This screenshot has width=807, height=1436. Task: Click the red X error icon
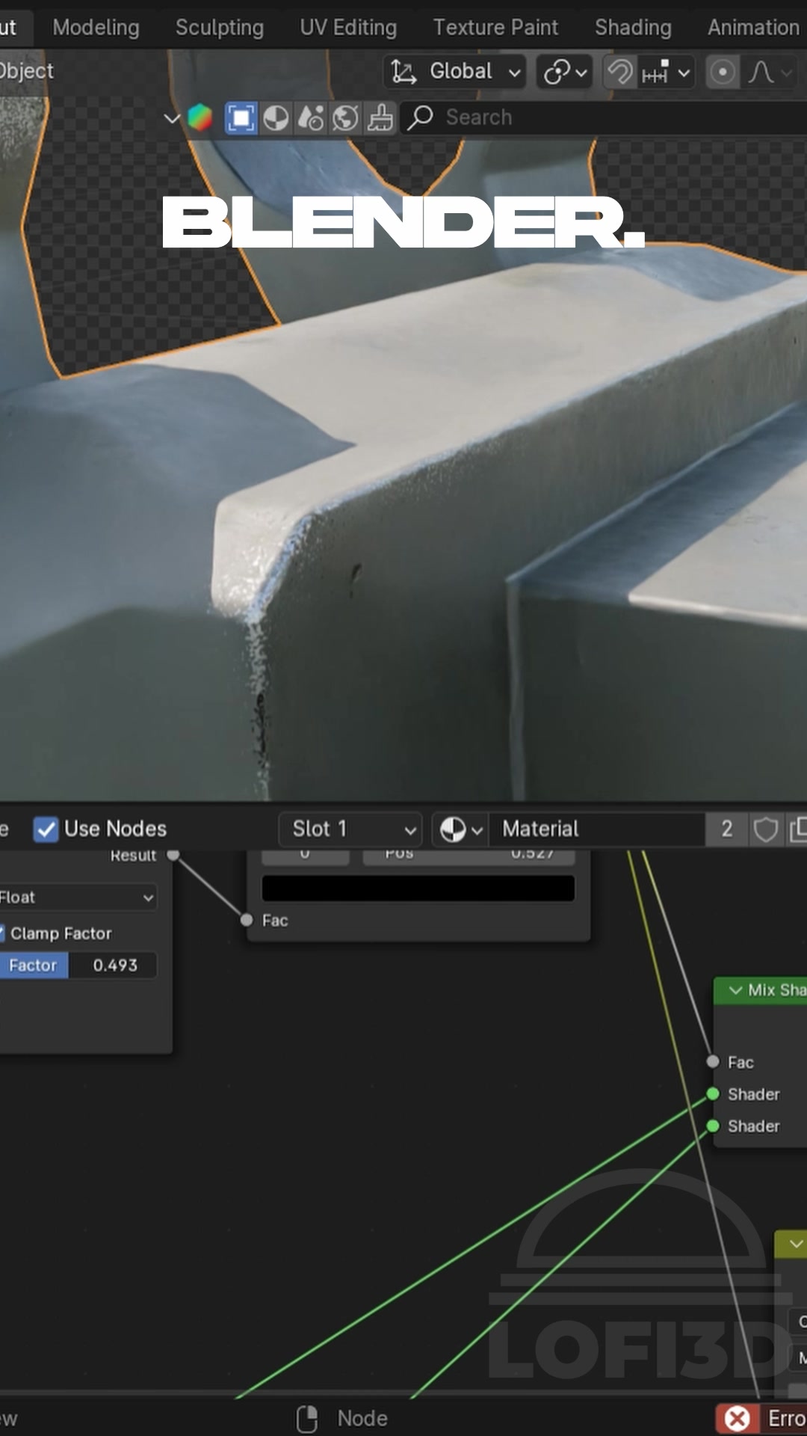tap(738, 1418)
